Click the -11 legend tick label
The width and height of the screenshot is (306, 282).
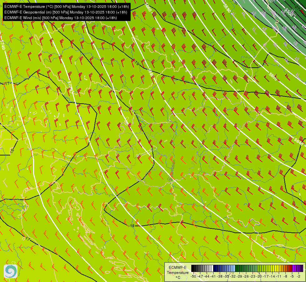[279, 276]
